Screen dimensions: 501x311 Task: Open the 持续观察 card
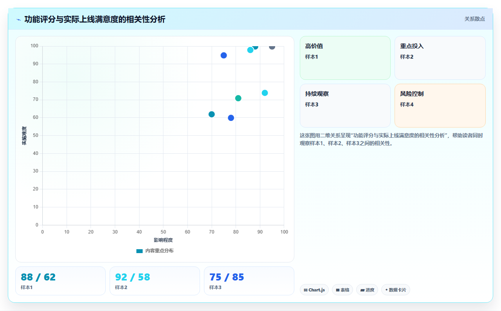tap(345, 106)
